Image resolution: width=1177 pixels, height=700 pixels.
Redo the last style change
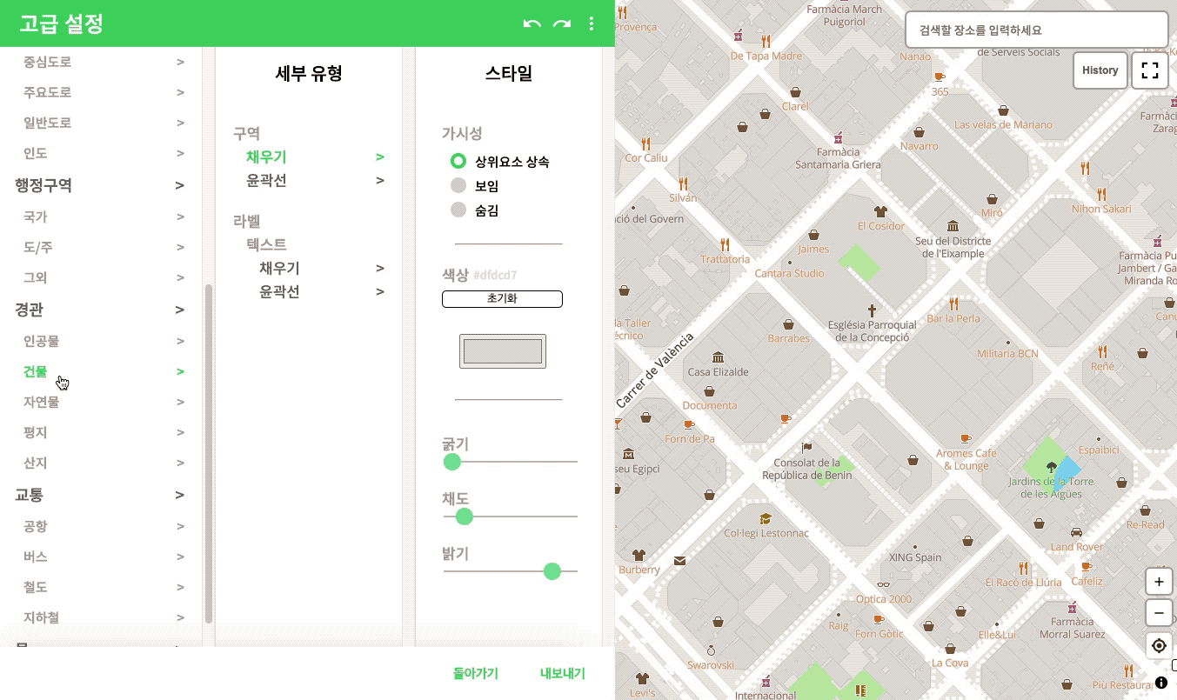[x=562, y=23]
